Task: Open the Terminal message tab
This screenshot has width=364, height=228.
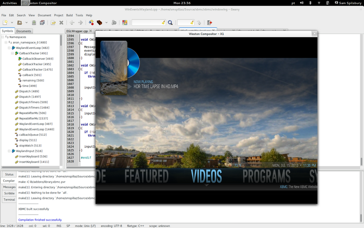Action: pyautogui.click(x=9, y=199)
